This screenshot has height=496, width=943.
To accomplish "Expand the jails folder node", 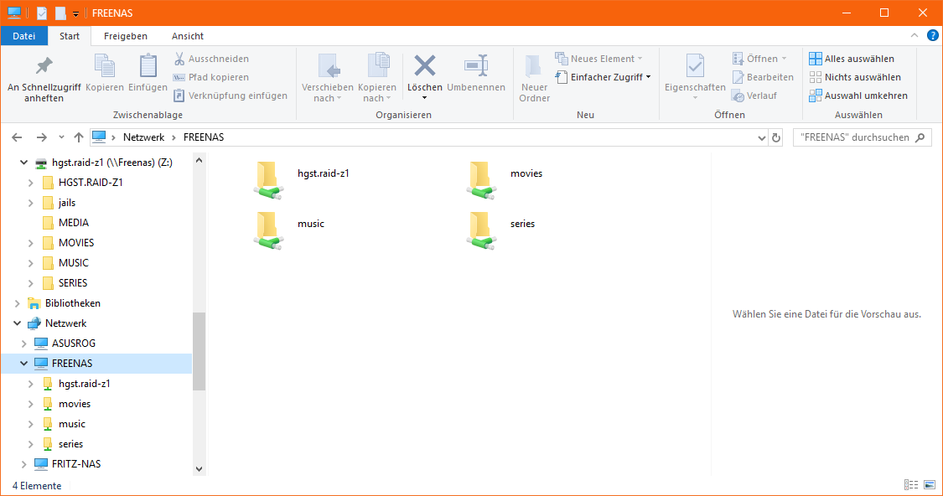I will point(31,204).
